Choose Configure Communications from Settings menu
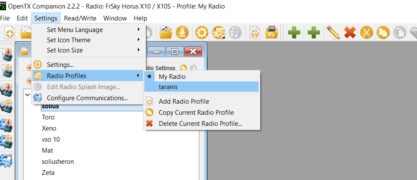 [x=87, y=98]
